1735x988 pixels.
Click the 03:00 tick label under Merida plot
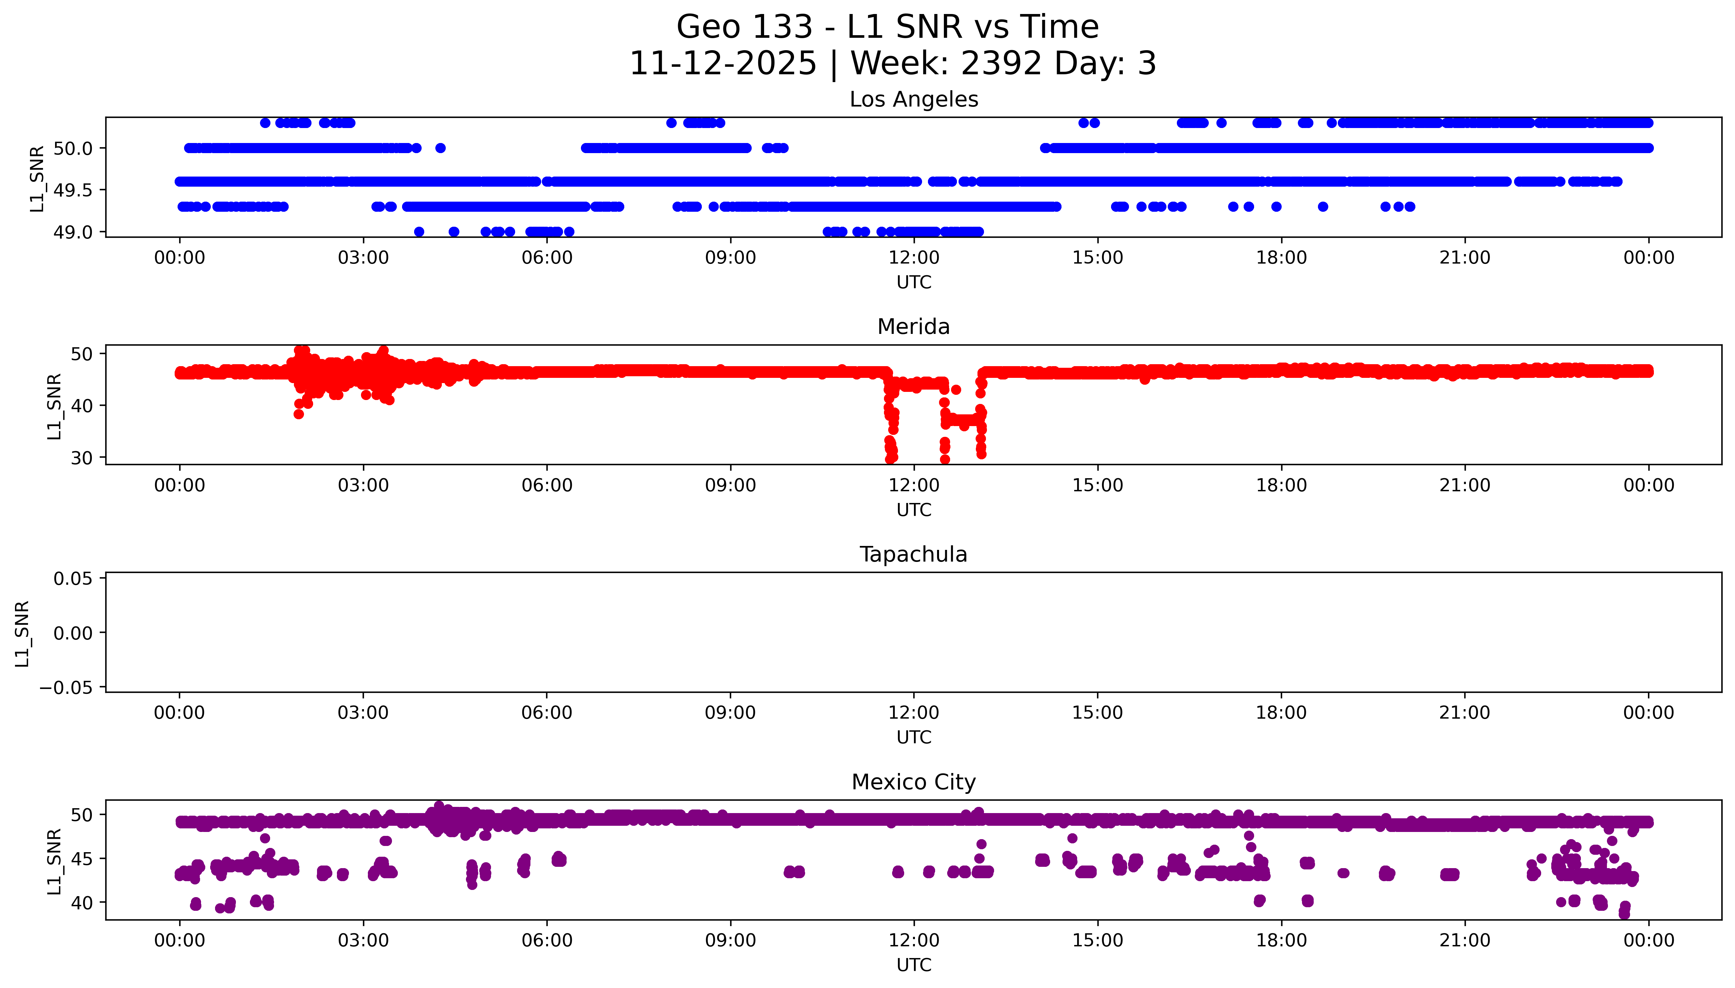(x=363, y=485)
